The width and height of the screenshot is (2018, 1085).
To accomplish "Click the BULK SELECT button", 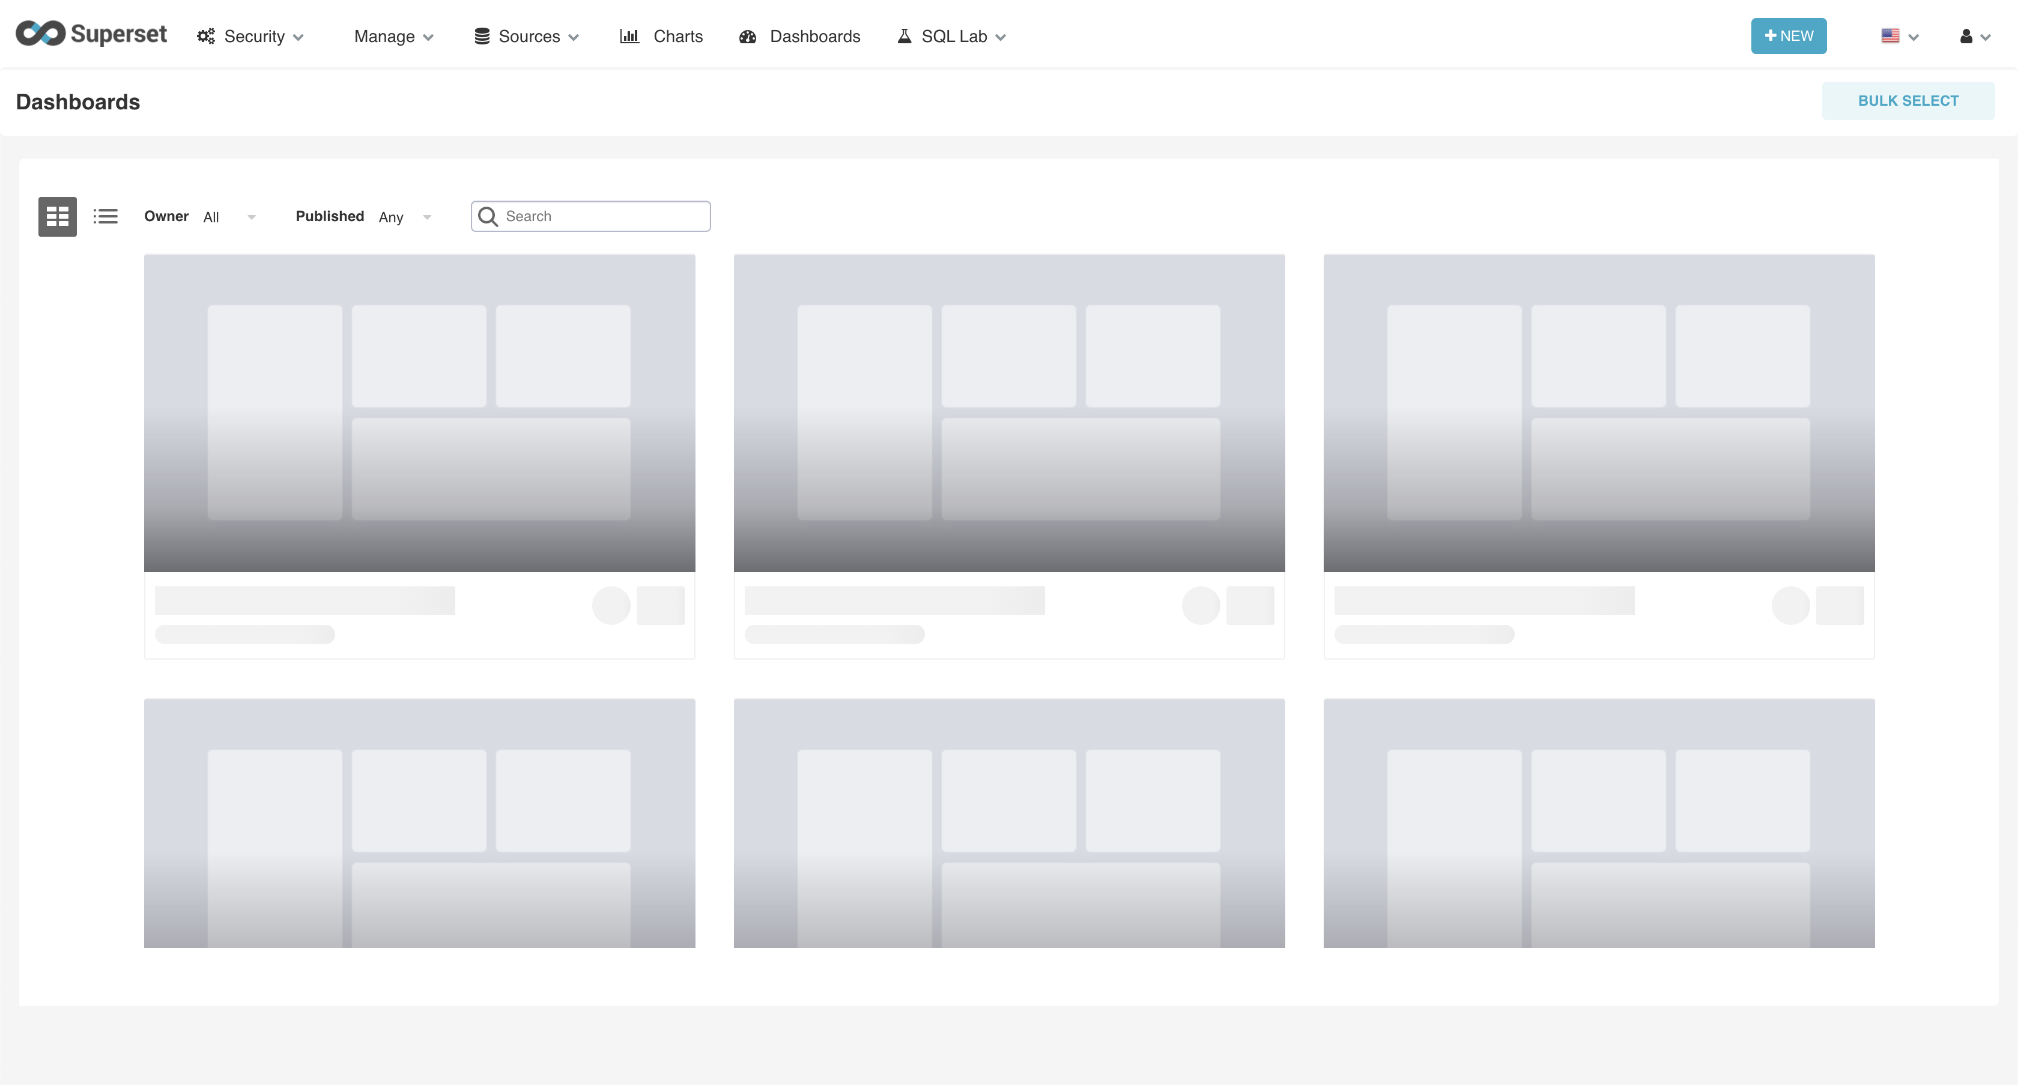I will tap(1907, 101).
